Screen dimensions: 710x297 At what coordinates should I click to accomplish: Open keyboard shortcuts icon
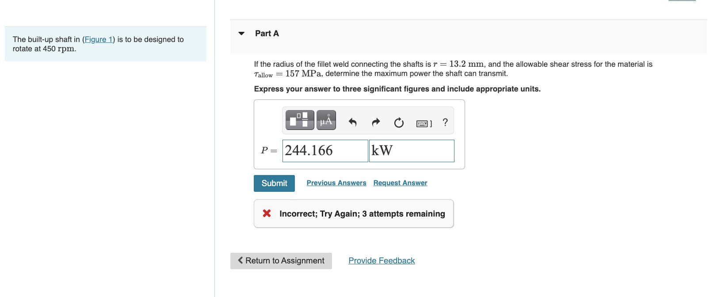coord(424,123)
